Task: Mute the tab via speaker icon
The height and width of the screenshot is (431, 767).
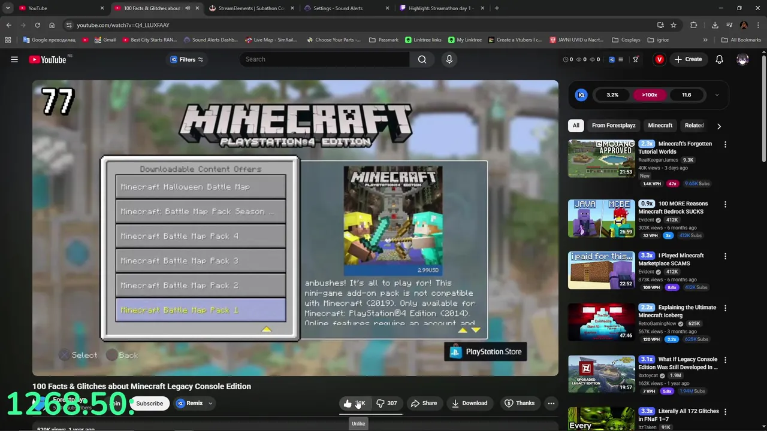Action: [188, 8]
